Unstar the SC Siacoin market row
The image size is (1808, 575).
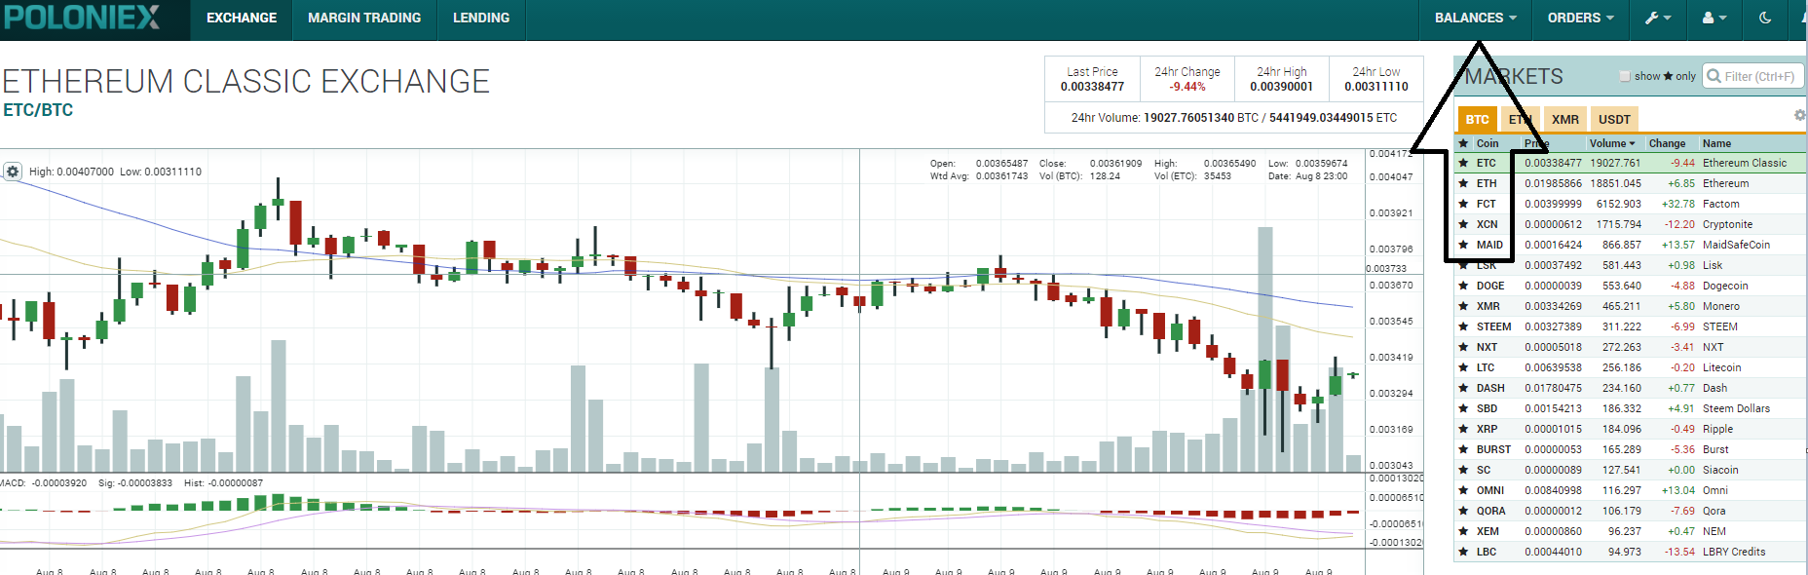point(1463,470)
